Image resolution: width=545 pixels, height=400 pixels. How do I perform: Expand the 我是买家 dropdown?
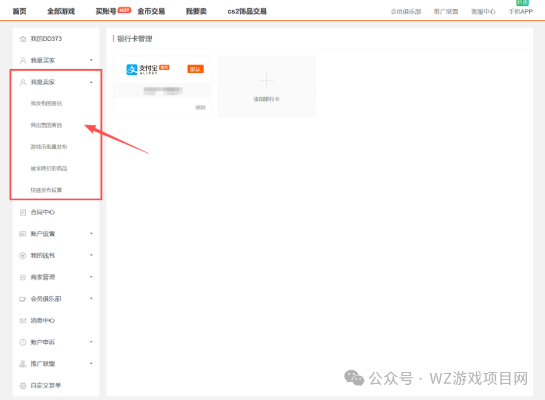tap(91, 60)
